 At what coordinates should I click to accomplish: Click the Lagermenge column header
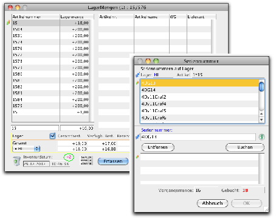[77, 16]
